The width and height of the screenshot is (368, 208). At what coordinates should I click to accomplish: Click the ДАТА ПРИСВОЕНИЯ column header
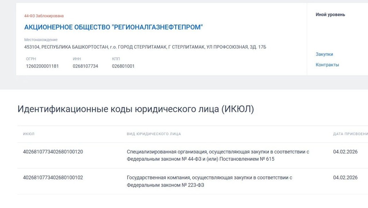coord(350,134)
